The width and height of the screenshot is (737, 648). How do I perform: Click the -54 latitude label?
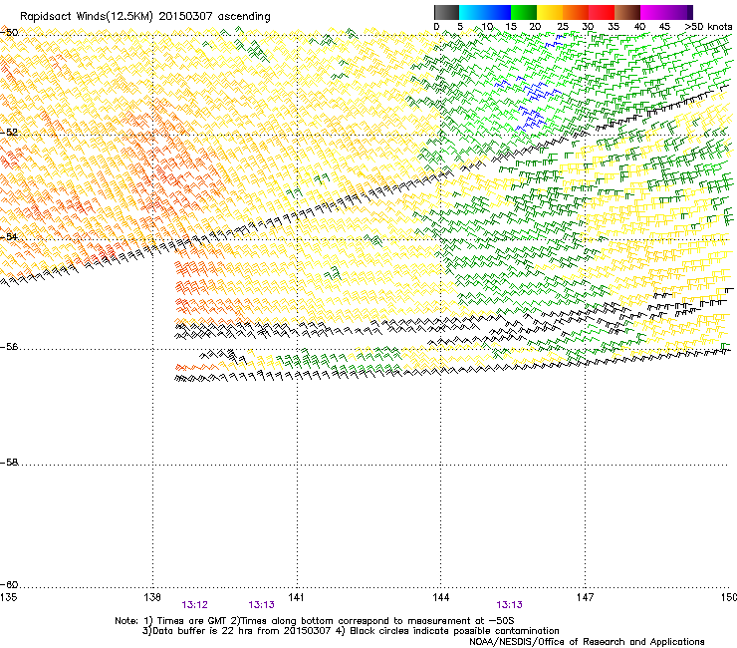[9, 236]
